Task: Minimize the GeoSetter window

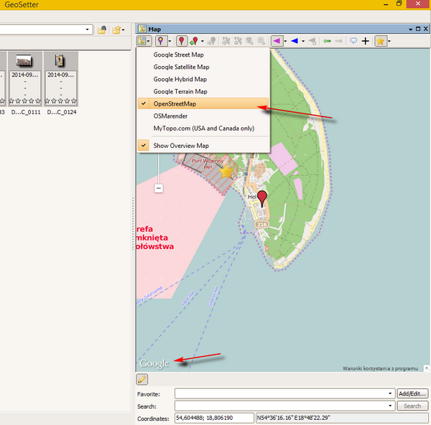Action: pos(386,4)
